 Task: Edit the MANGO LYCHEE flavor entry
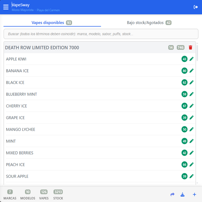[x=191, y=129]
